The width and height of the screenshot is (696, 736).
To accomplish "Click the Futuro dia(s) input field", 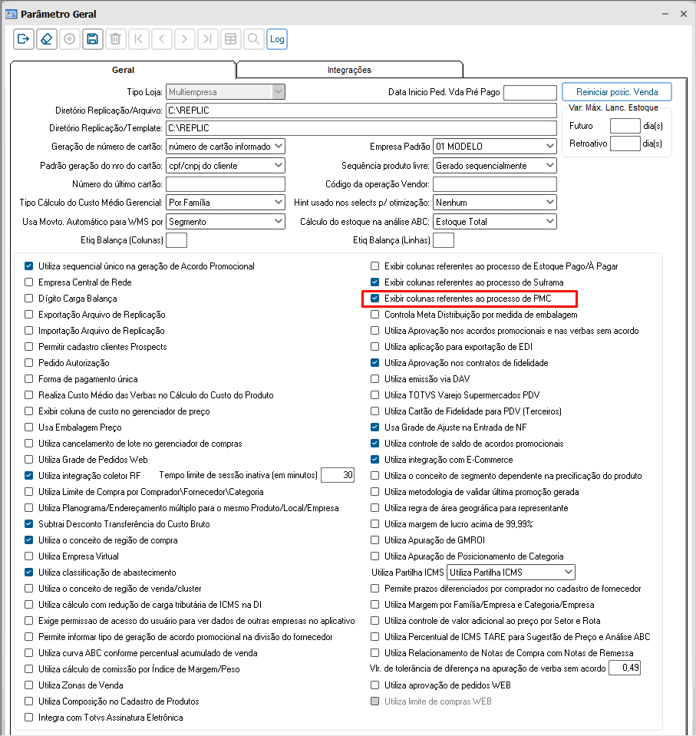I will (x=625, y=126).
